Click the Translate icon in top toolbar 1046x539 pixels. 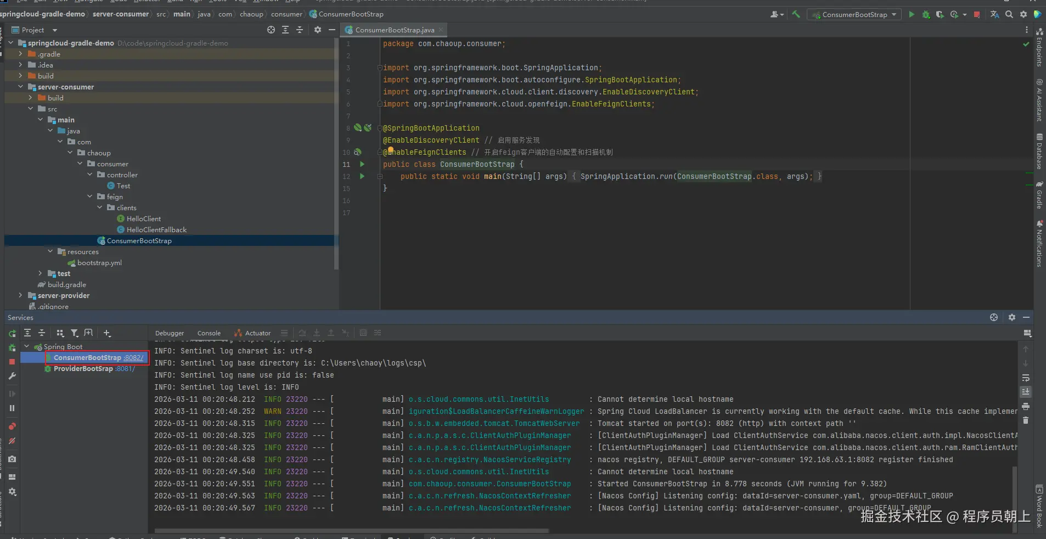[x=994, y=15]
